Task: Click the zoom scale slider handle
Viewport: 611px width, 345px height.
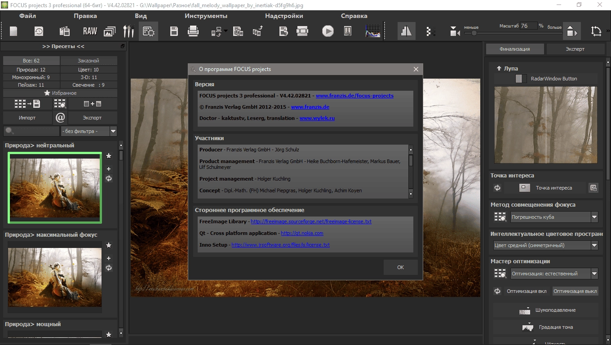Action: tap(474, 33)
